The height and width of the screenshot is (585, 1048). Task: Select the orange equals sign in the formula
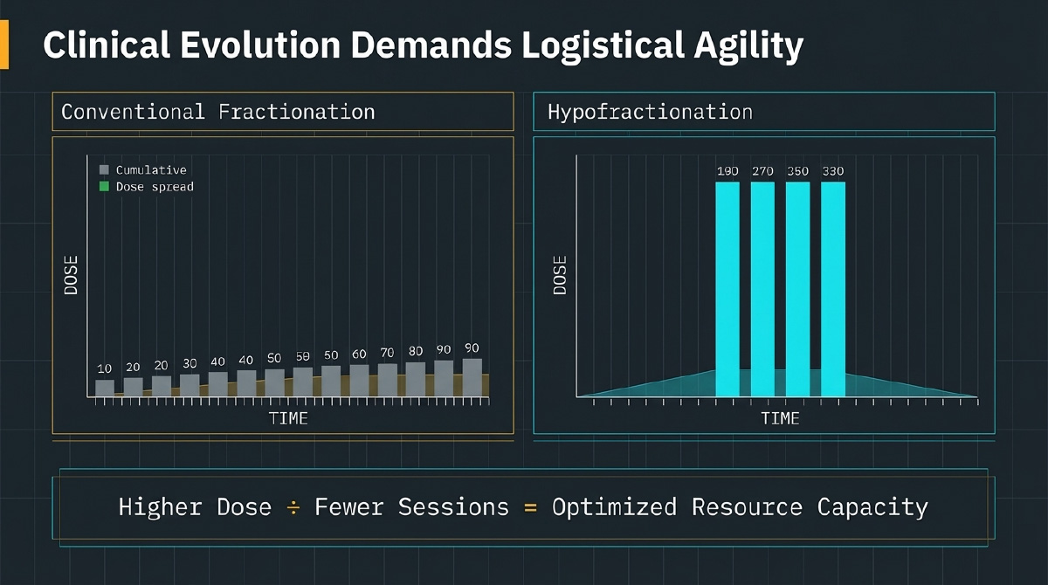point(530,507)
